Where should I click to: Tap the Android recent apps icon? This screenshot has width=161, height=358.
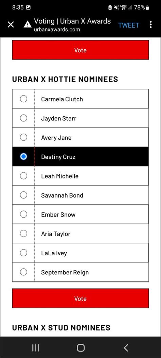click(x=36, y=348)
